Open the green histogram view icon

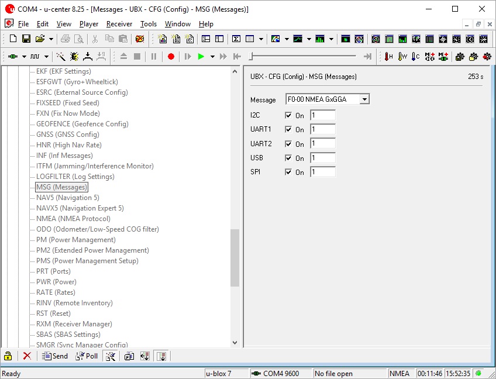[320, 39]
